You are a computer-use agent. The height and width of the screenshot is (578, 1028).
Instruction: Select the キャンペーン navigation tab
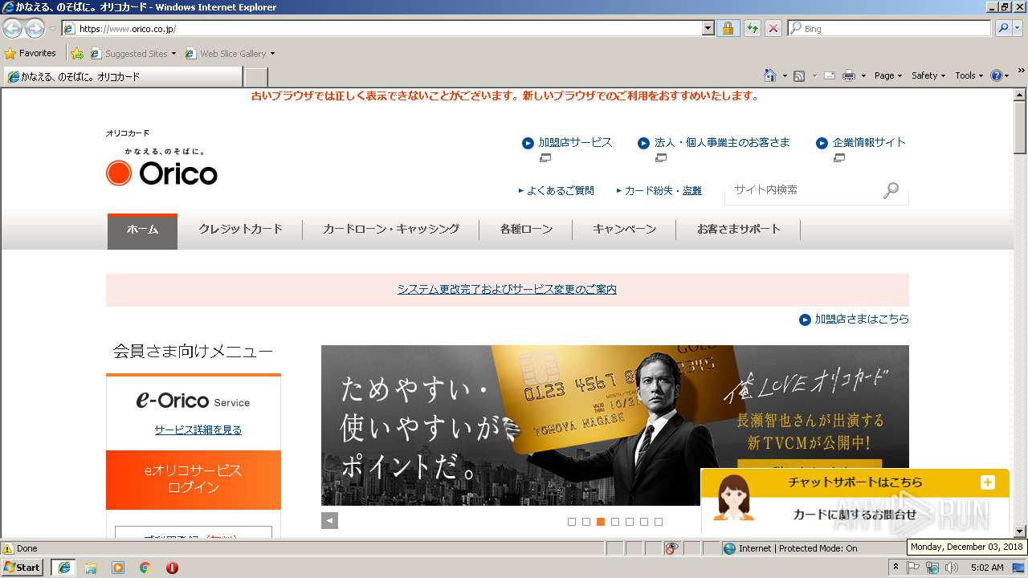click(624, 230)
